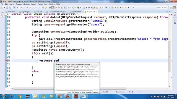The image size is (177, 99).
Task: Open the File menu
Action: tap(2, 4)
